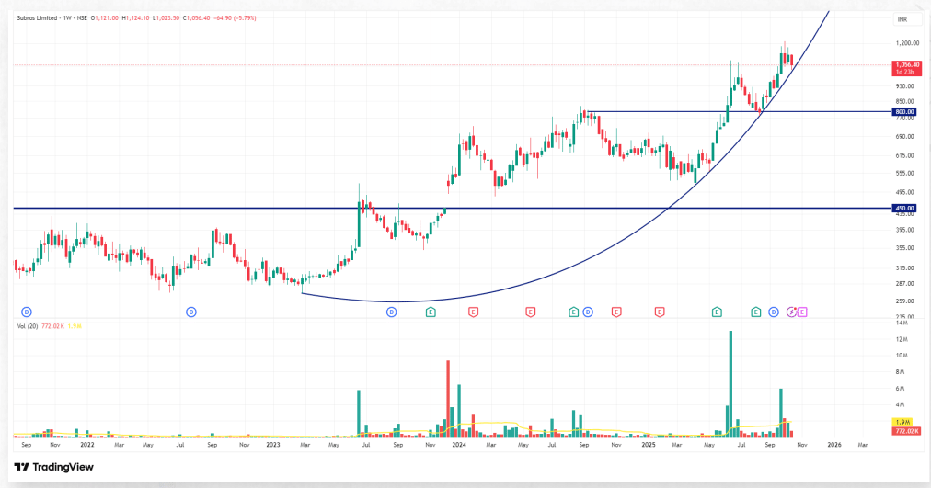This screenshot has width=931, height=488.
Task: Click the leftmost dividend marker near September 2021
Action: click(27, 312)
